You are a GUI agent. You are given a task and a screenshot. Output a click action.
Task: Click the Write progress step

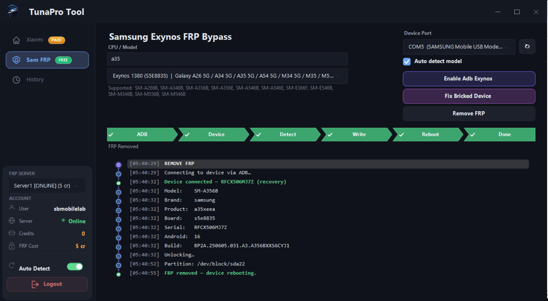click(x=356, y=135)
